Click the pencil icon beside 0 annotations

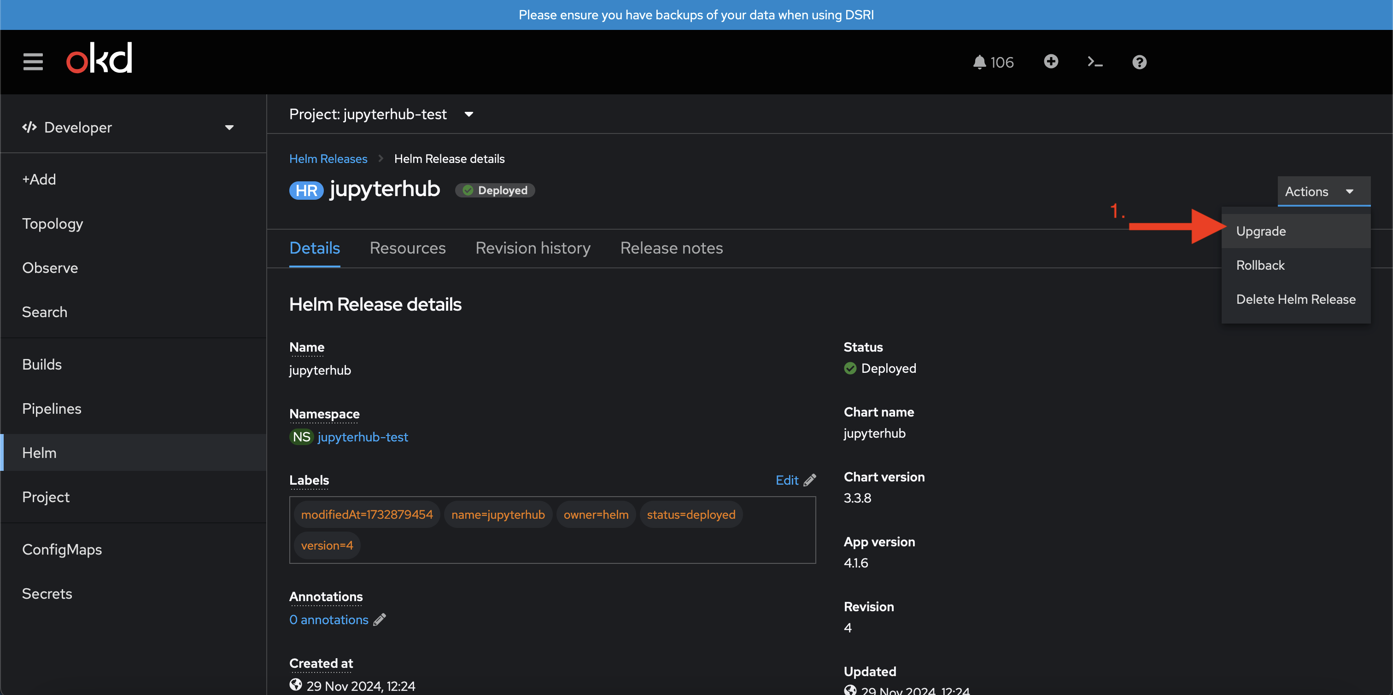click(x=380, y=620)
